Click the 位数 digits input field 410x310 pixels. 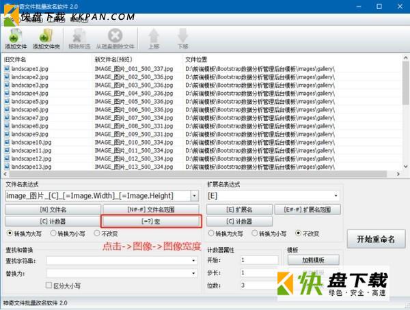tap(260, 285)
